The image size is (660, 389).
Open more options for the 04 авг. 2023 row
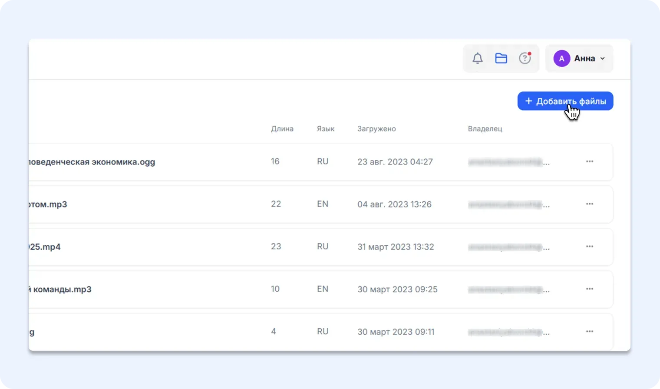[x=589, y=204]
